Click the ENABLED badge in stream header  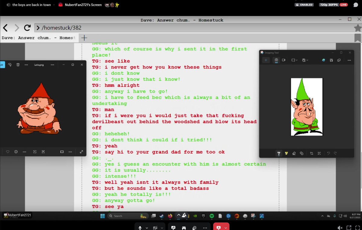pos(304,5)
